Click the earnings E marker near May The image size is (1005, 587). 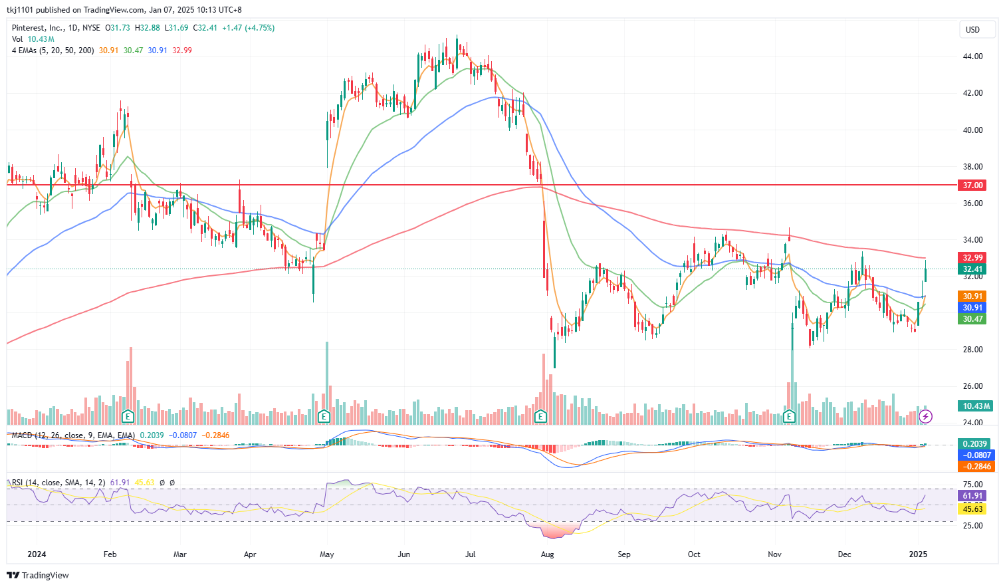coord(324,417)
